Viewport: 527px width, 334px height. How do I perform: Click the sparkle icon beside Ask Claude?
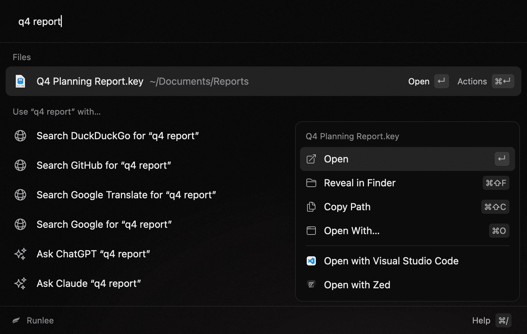click(x=20, y=283)
